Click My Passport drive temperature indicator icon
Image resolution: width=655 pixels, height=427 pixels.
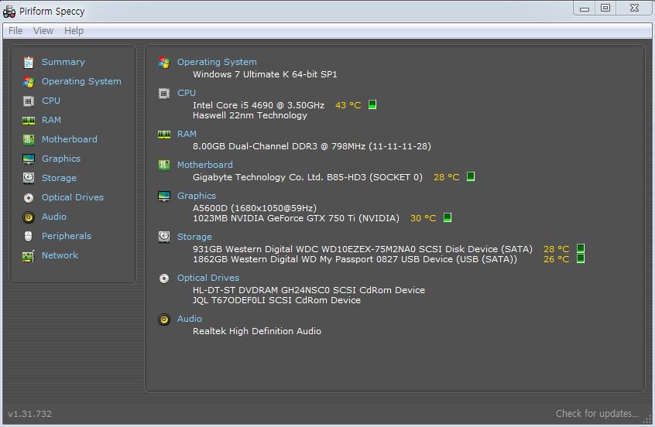580,259
